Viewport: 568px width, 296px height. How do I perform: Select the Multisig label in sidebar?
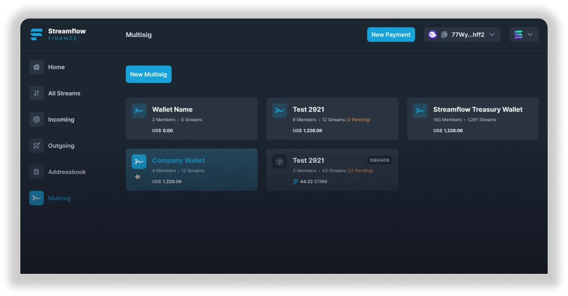(60, 198)
